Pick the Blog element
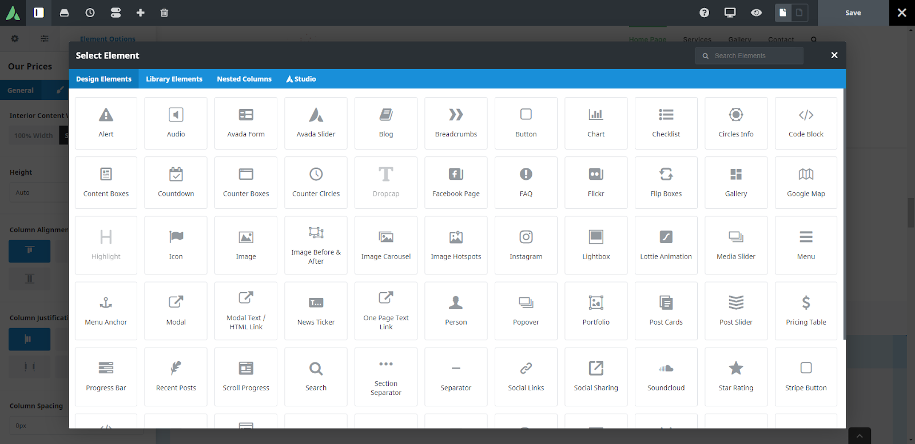The height and width of the screenshot is (444, 915). pyautogui.click(x=386, y=123)
